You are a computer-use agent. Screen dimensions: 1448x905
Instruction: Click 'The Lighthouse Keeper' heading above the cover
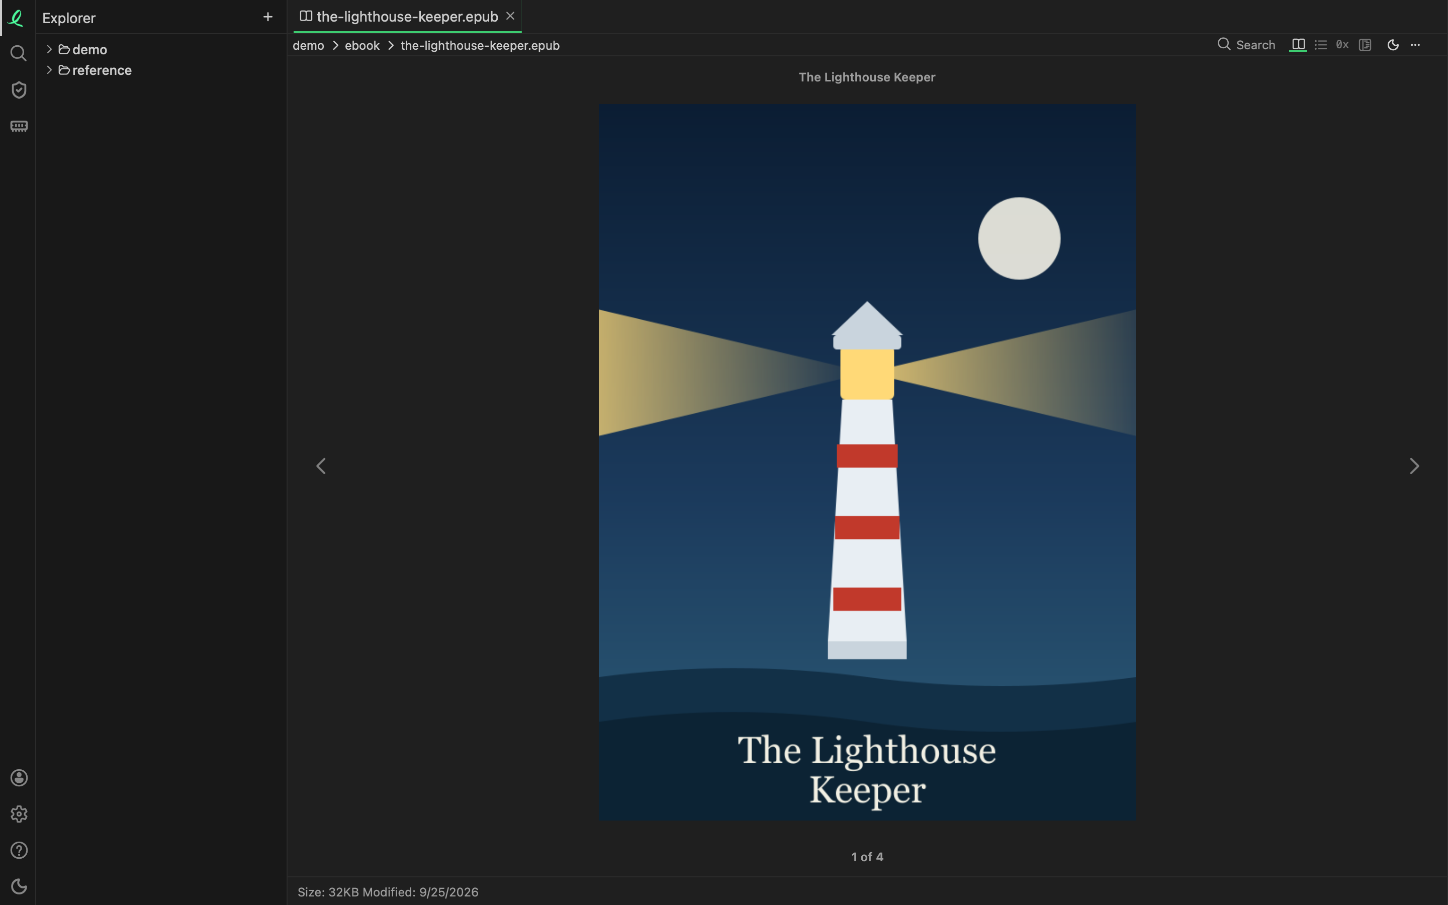pyautogui.click(x=866, y=77)
